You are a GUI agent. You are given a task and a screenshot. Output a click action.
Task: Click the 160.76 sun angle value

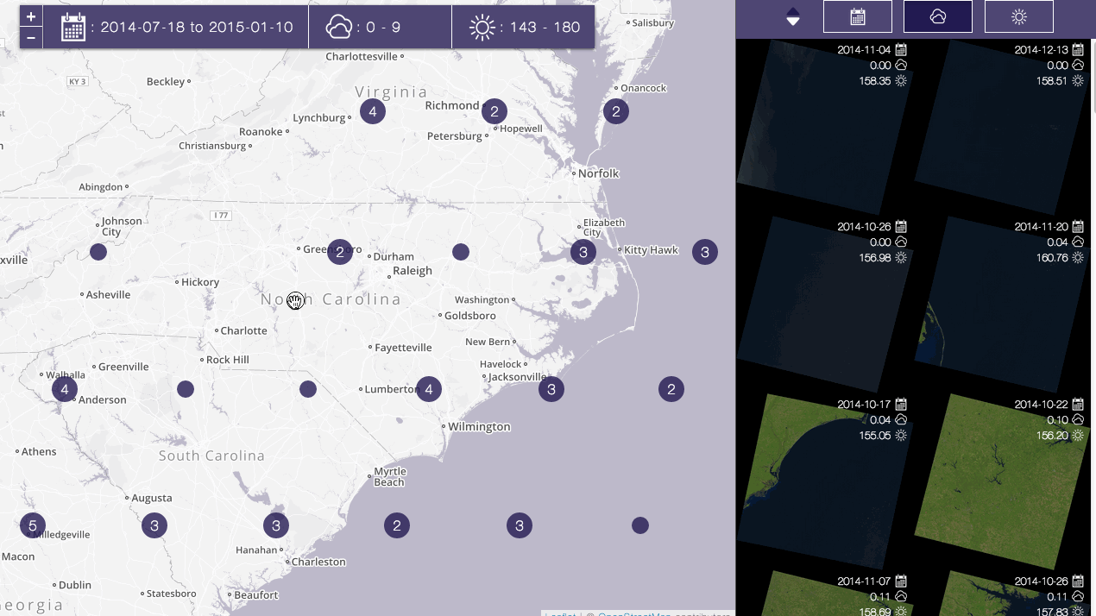point(1052,257)
